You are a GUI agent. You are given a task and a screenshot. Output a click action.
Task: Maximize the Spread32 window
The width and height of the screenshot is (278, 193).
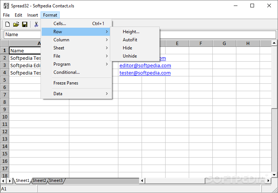pos(252,6)
